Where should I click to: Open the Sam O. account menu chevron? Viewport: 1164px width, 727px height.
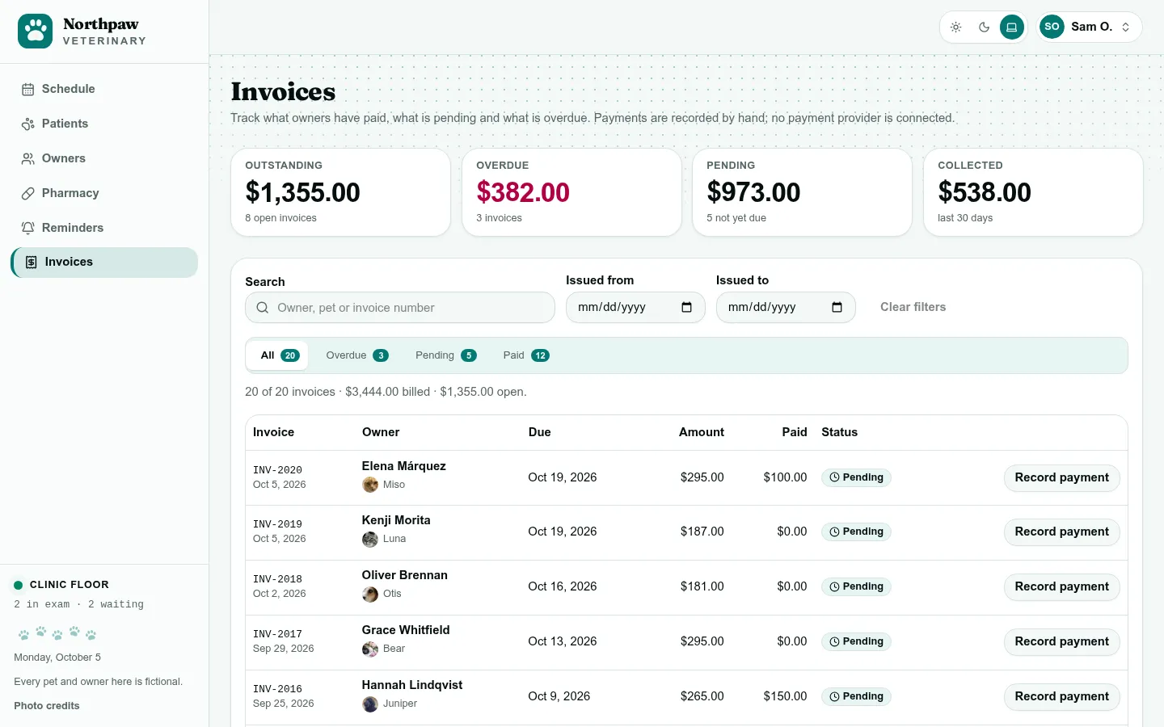pyautogui.click(x=1125, y=27)
